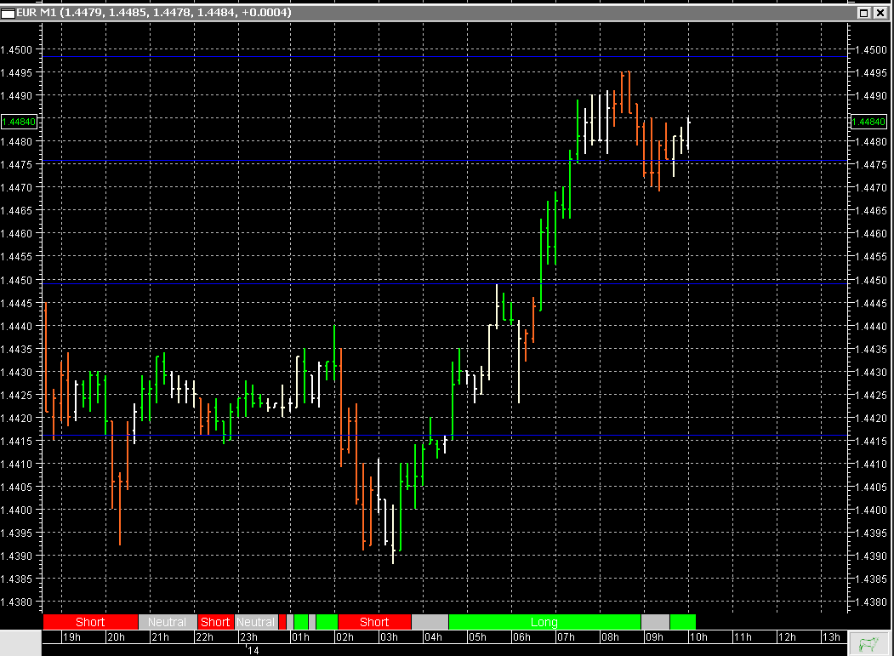Image resolution: width=894 pixels, height=656 pixels.
Task: Click the 13h label on the time axis
Action: pyautogui.click(x=831, y=636)
